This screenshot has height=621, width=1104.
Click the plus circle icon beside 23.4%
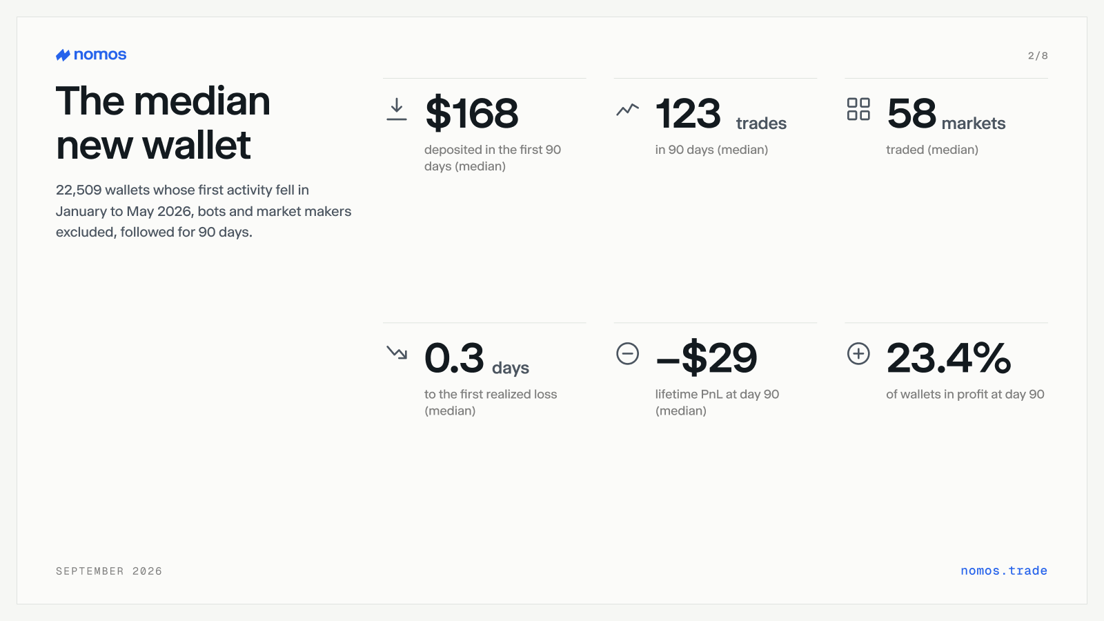pos(858,353)
